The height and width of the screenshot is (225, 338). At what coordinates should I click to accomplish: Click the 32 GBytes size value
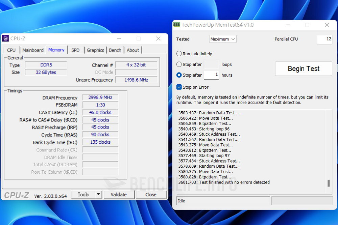(x=46, y=72)
